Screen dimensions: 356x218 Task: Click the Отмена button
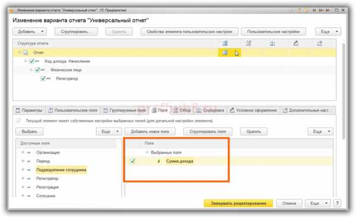(289, 203)
